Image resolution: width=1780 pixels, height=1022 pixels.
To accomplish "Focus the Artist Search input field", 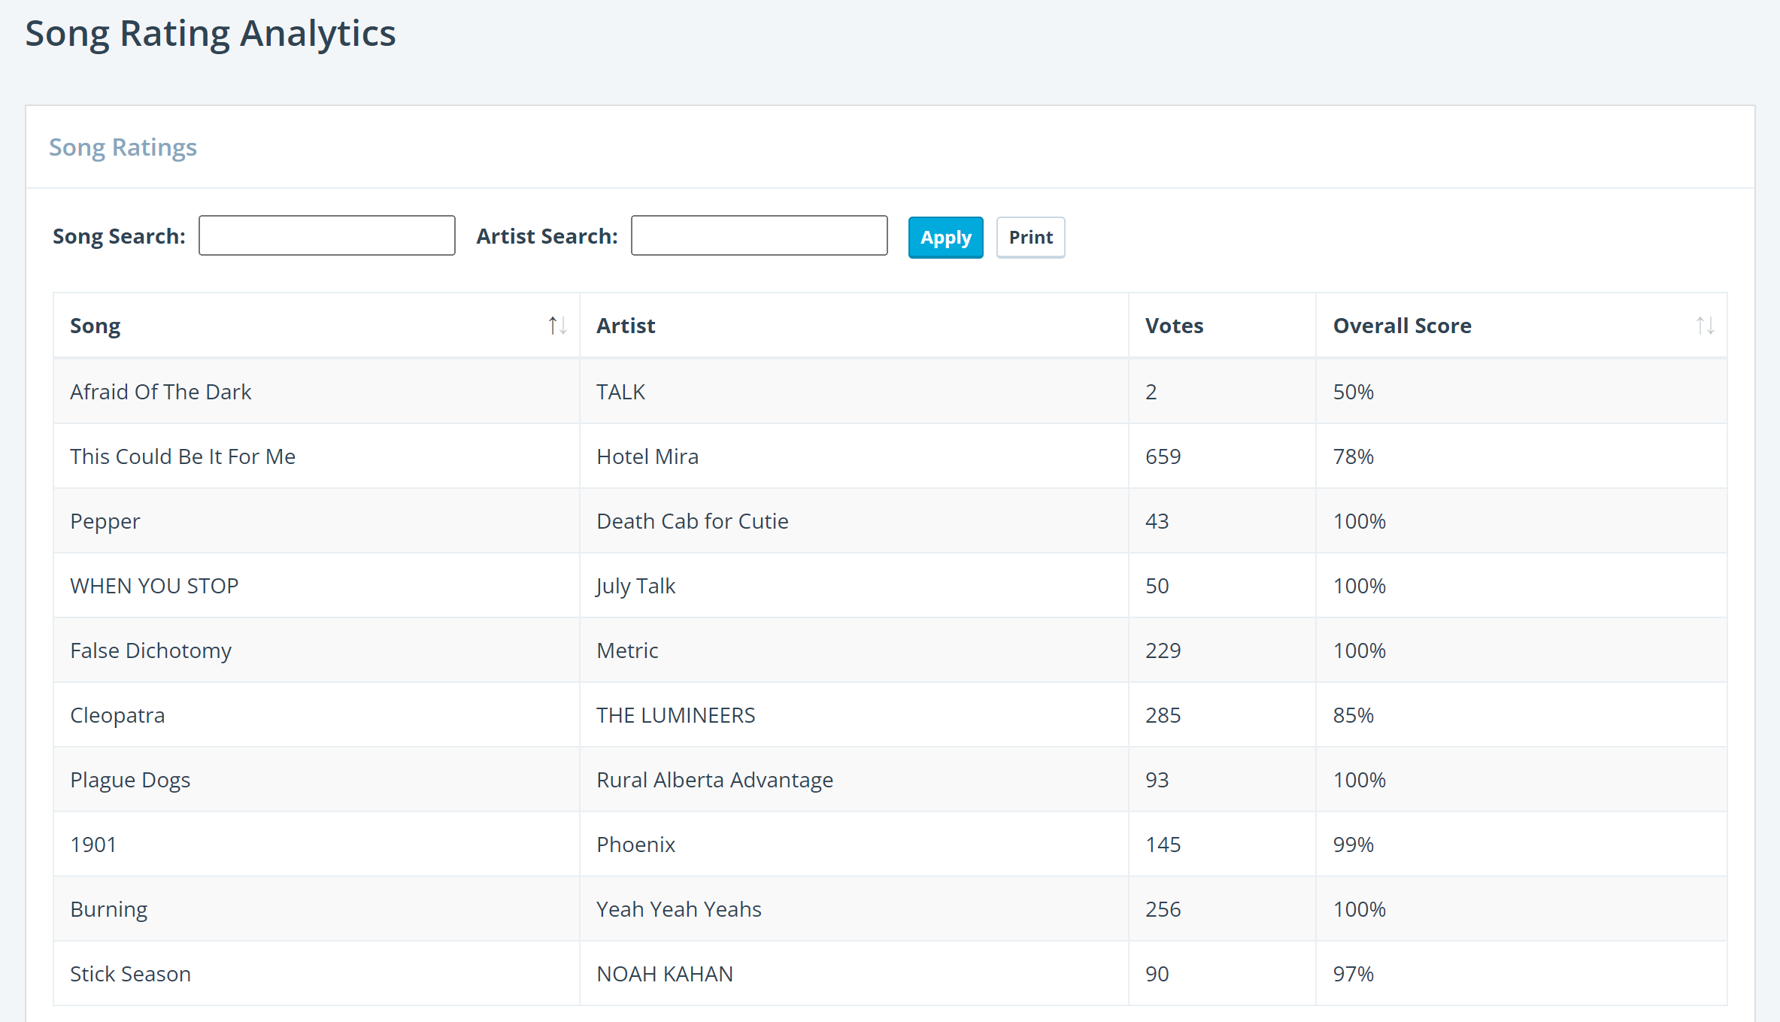I will 760,236.
